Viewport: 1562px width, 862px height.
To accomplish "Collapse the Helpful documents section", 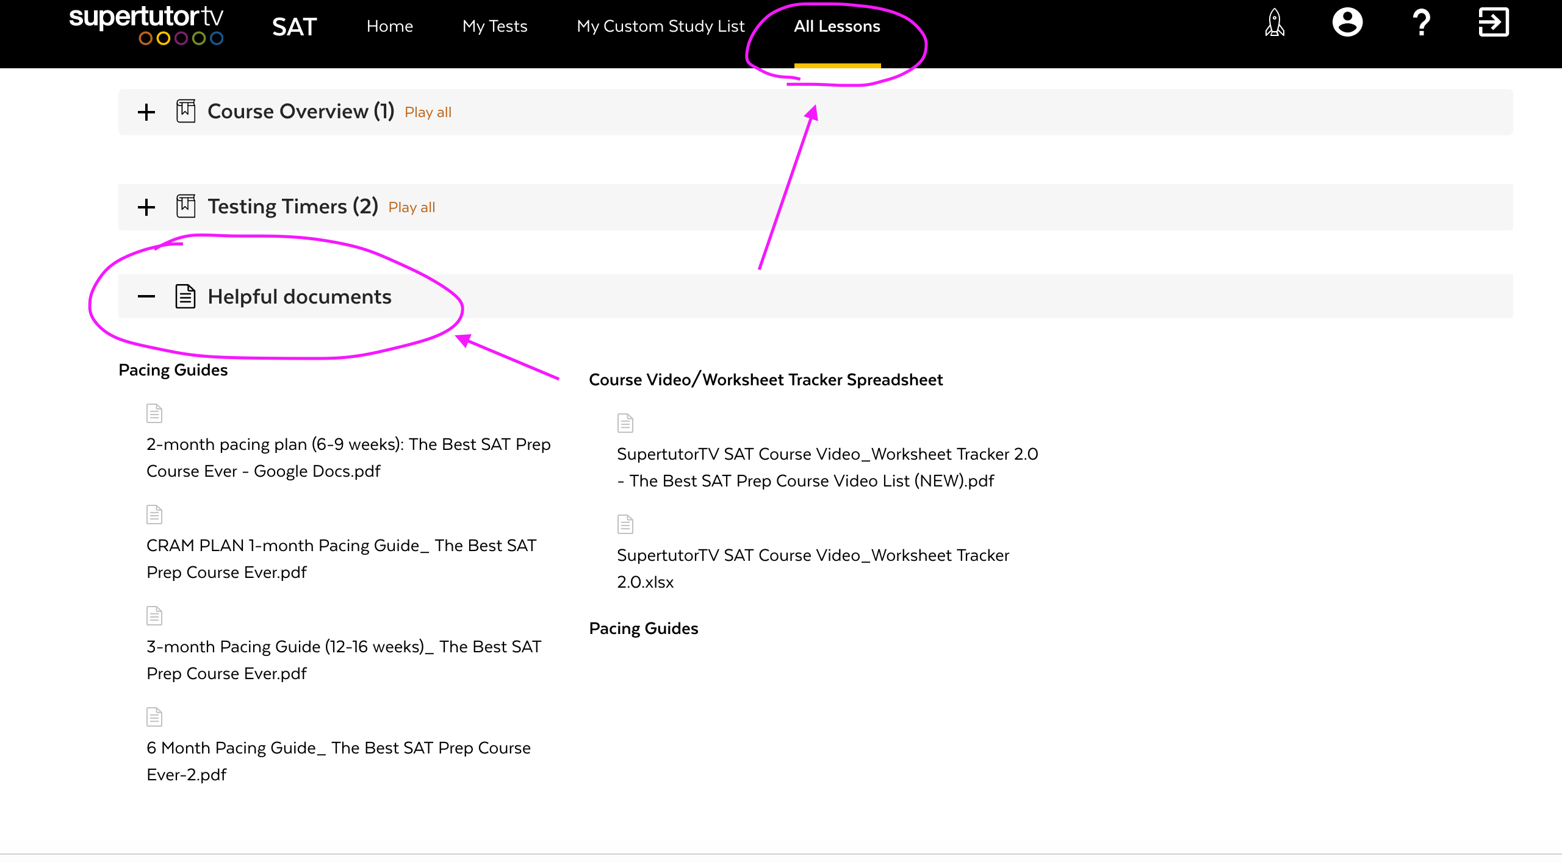I will pyautogui.click(x=146, y=297).
